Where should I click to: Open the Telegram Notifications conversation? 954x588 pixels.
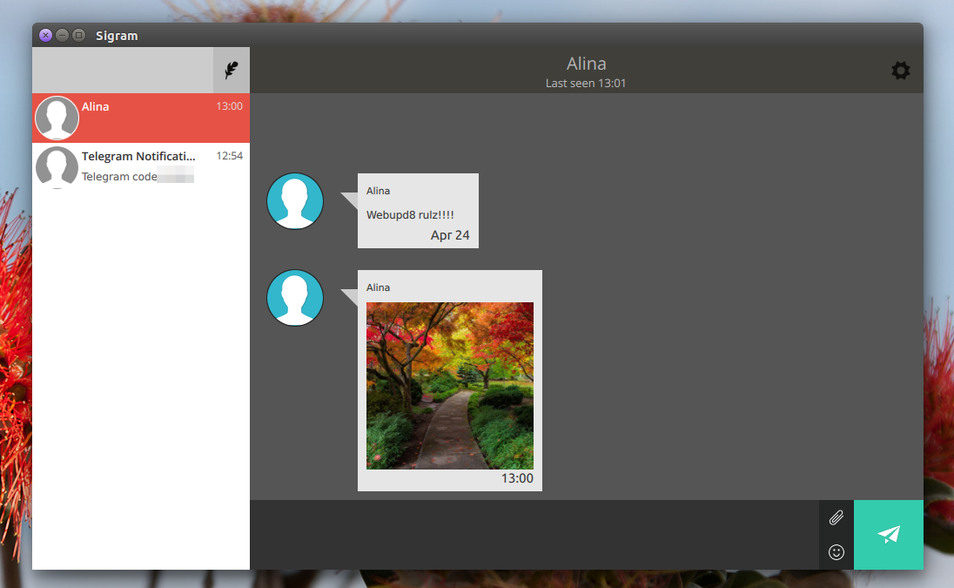pos(140,167)
